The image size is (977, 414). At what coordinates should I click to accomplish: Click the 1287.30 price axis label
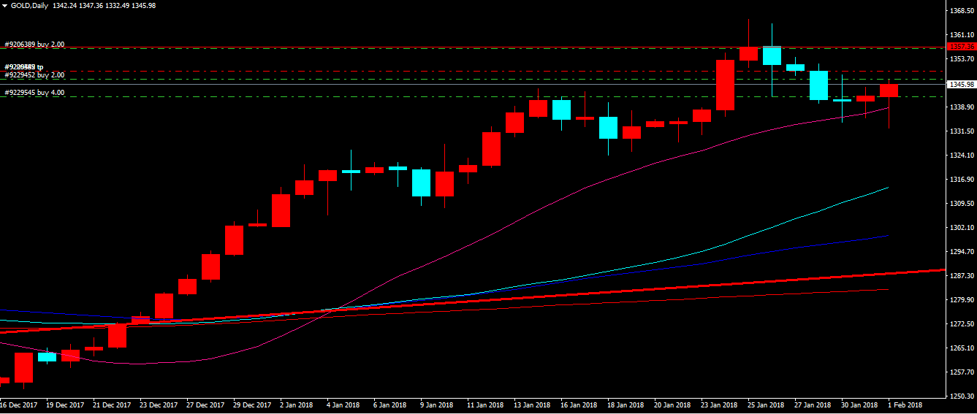point(962,276)
